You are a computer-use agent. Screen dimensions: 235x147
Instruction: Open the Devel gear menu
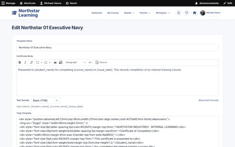[71, 3]
